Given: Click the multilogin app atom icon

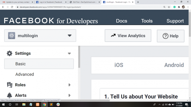Looking at the screenshot, I should click(12, 36).
